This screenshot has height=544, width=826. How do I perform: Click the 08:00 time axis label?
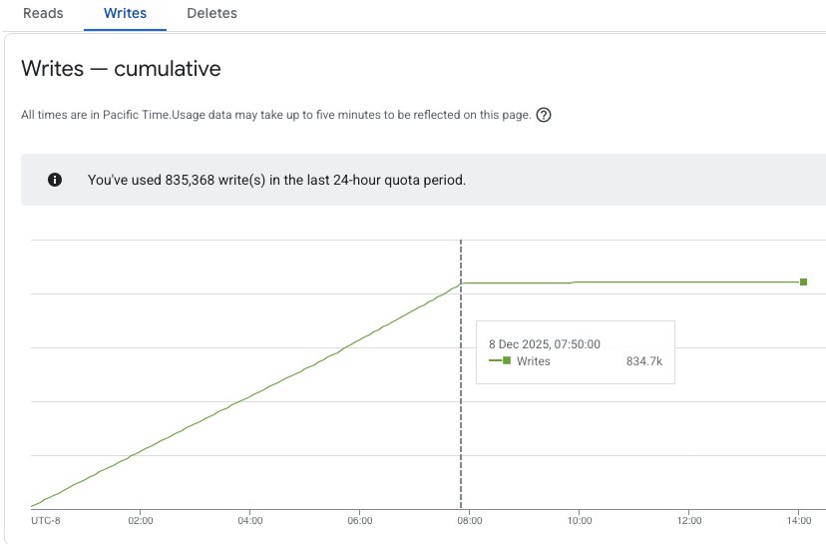(x=470, y=520)
